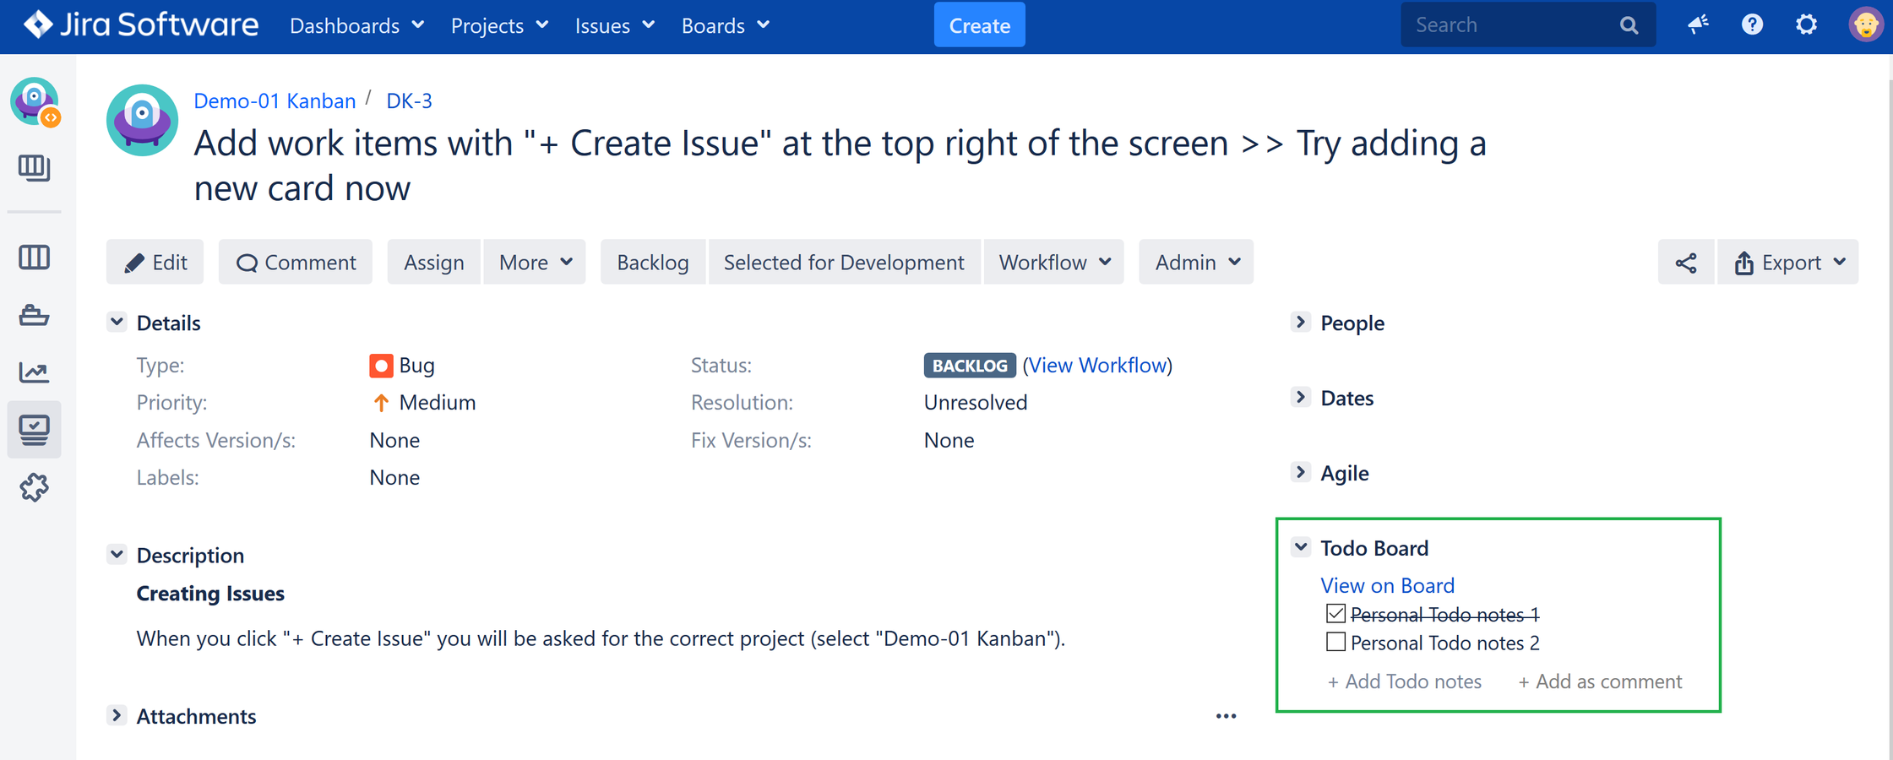The image size is (1893, 760).
Task: Click + Add Todo notes
Action: click(1404, 681)
